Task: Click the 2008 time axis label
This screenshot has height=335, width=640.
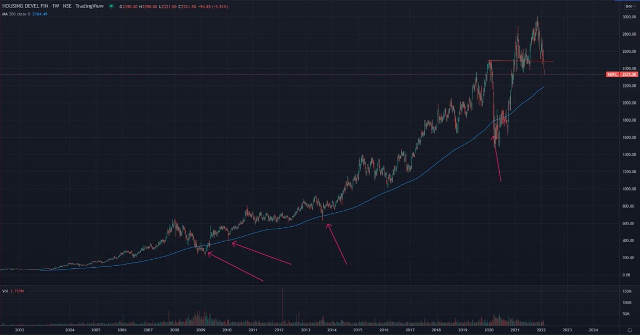Action: (174, 330)
